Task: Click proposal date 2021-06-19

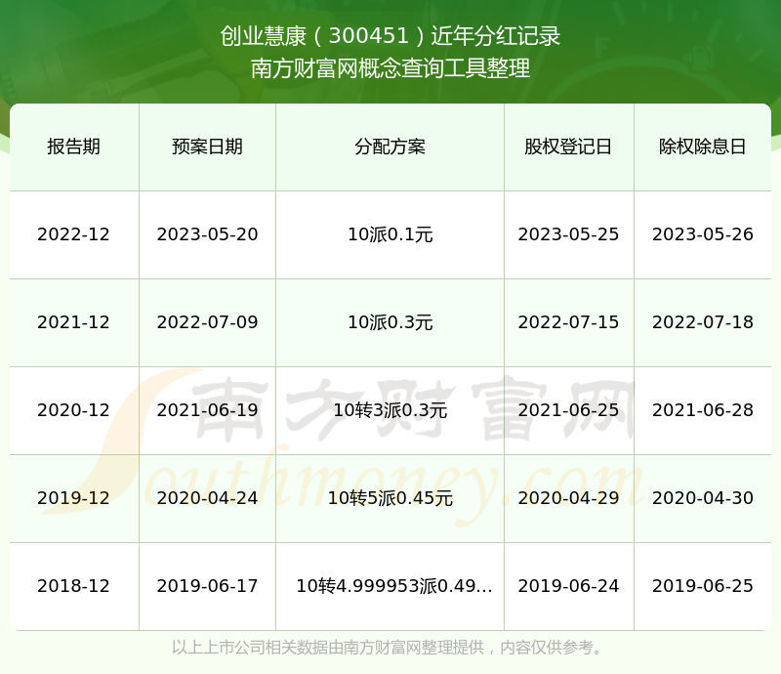Action: pyautogui.click(x=207, y=410)
